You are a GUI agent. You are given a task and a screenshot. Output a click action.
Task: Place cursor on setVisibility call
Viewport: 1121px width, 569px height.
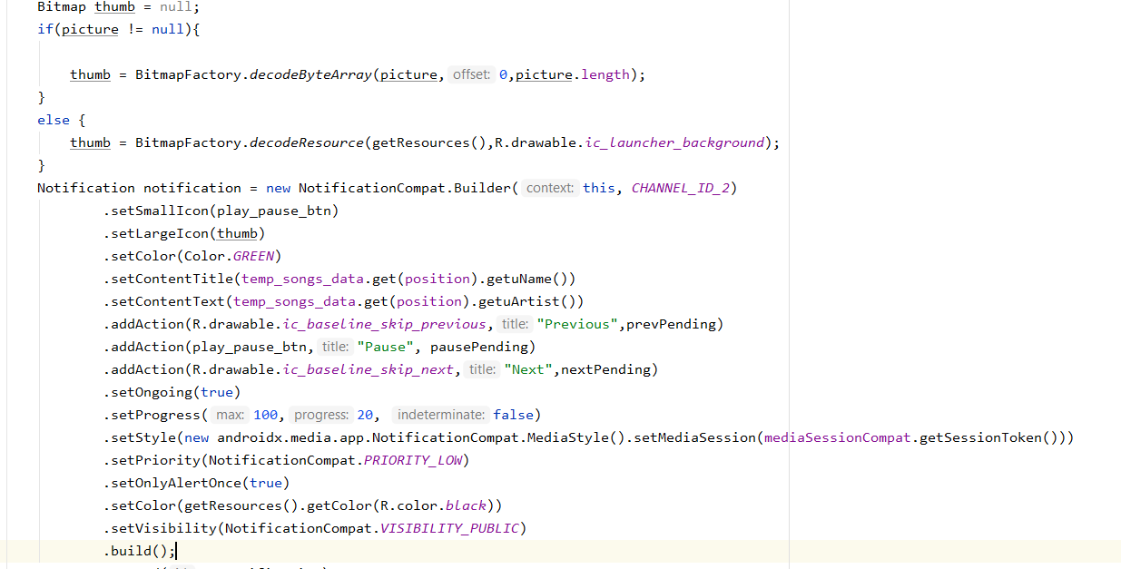[x=163, y=528]
